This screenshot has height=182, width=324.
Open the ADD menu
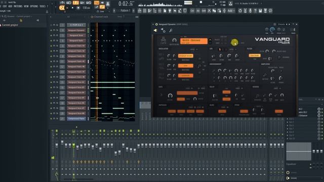(x=10, y=7)
